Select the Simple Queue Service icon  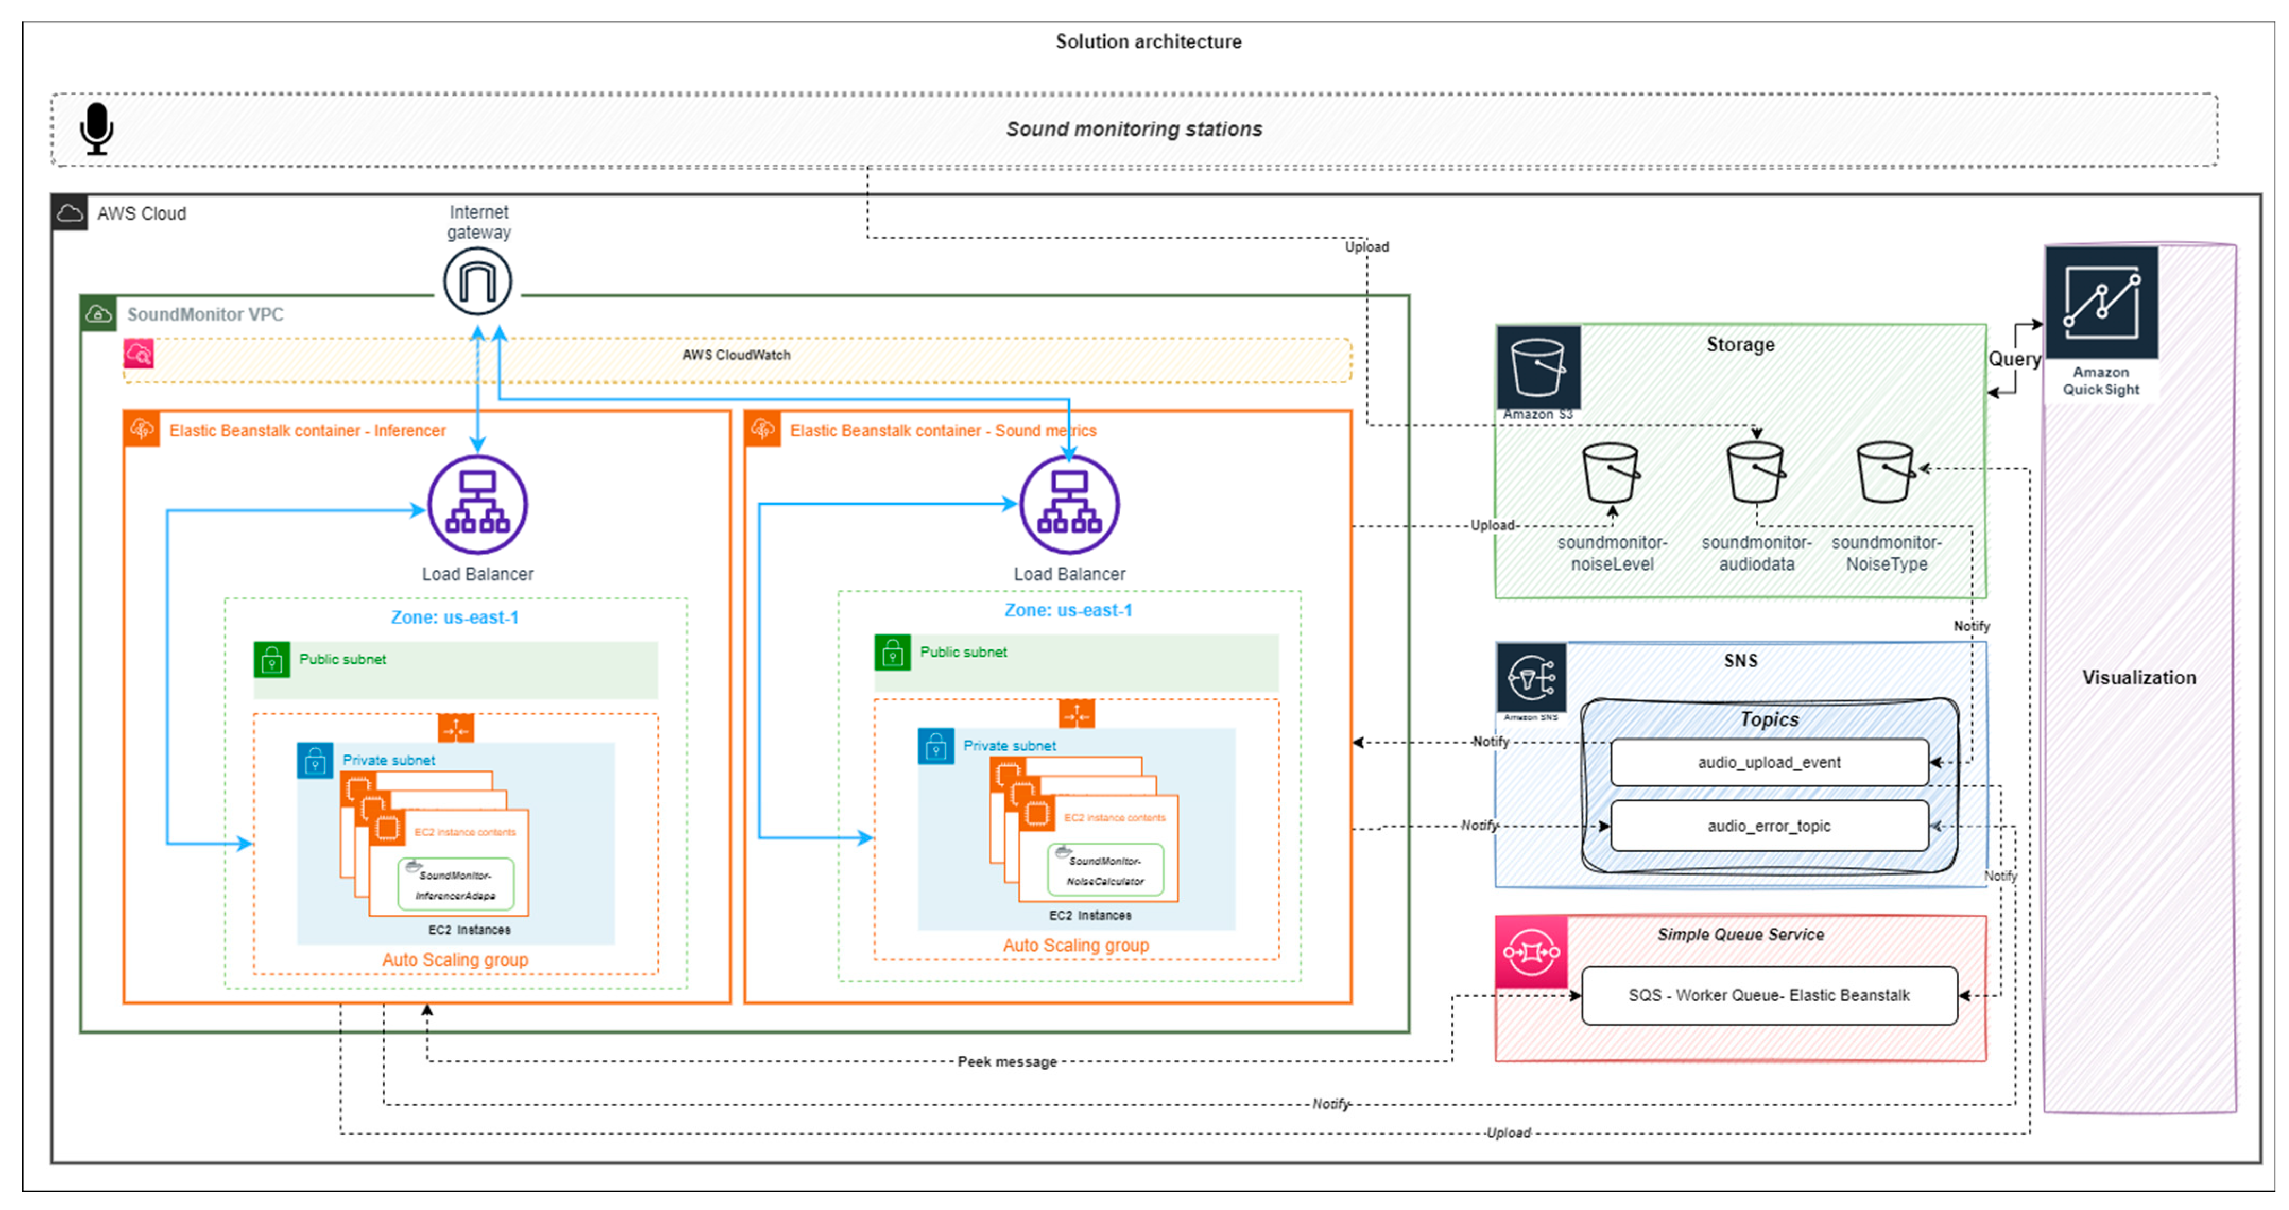pyautogui.click(x=1531, y=952)
